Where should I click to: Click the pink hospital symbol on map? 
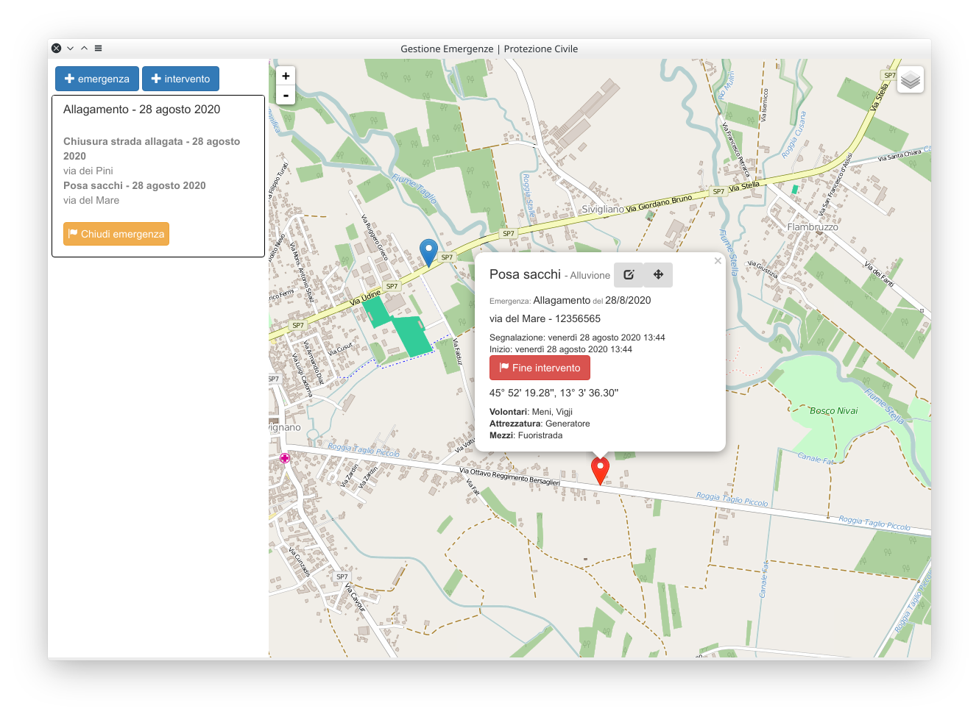[285, 458]
